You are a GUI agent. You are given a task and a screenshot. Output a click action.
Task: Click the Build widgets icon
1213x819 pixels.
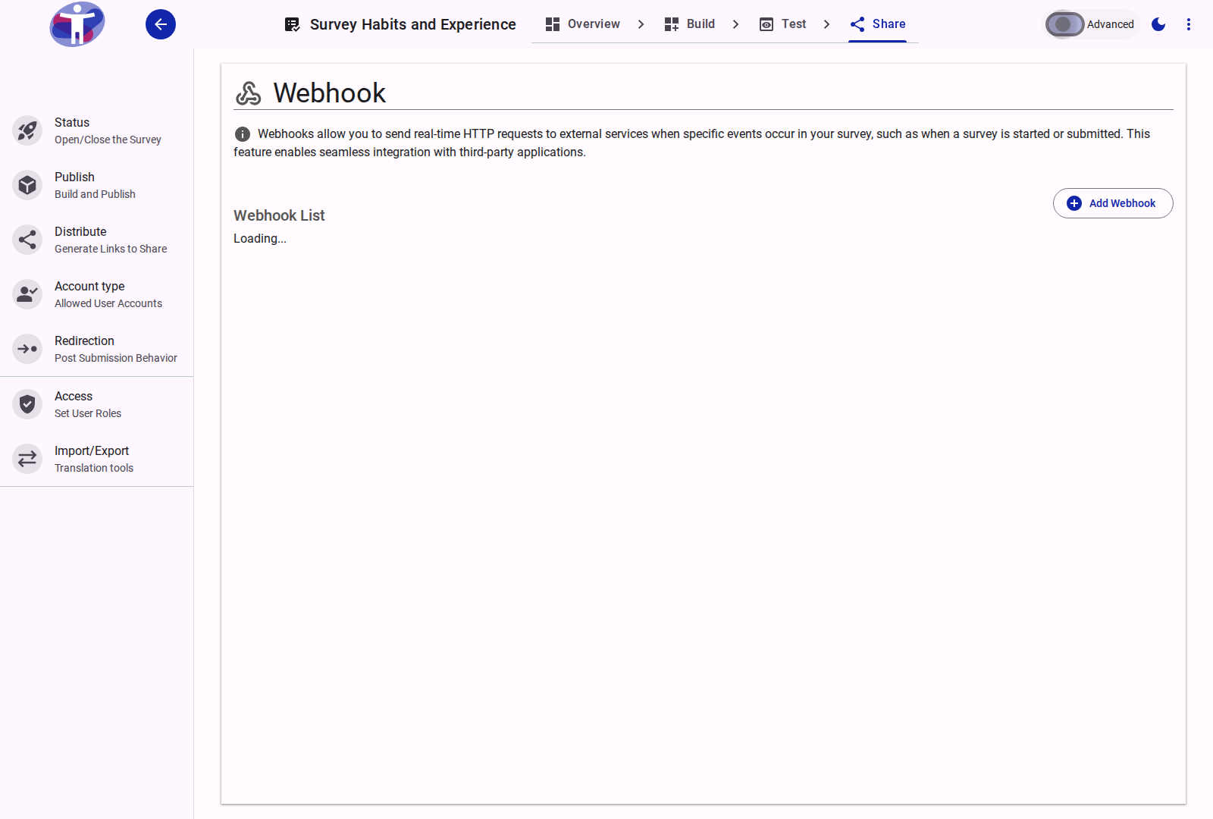tap(672, 24)
